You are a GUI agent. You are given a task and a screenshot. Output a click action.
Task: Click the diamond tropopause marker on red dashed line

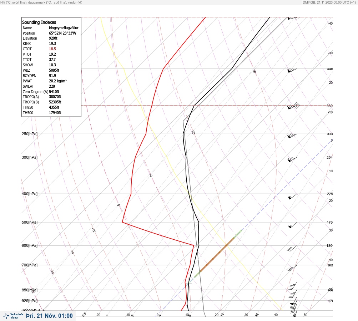point(296,106)
